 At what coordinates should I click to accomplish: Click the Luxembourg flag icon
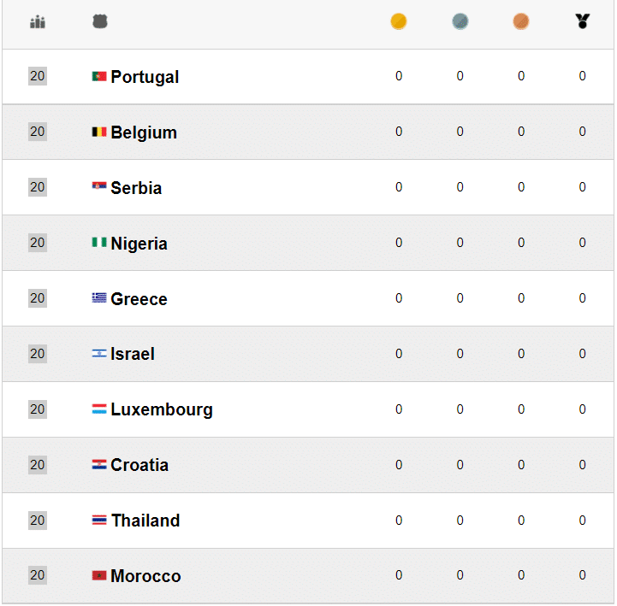pyautogui.click(x=99, y=409)
